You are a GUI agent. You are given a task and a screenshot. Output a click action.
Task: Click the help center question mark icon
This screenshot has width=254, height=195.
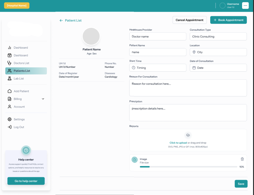[x=26, y=150]
